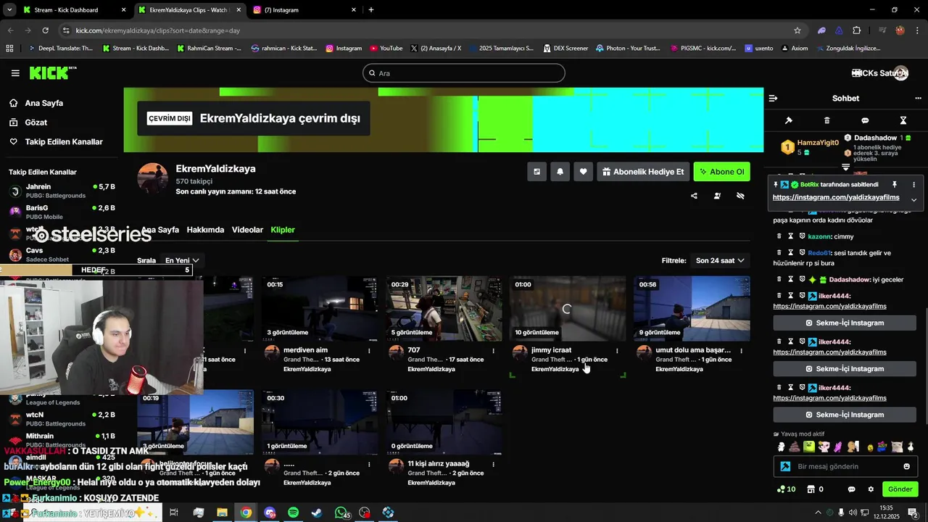Click the chat bubble icon beside gear
The image size is (928, 522).
[852, 489]
